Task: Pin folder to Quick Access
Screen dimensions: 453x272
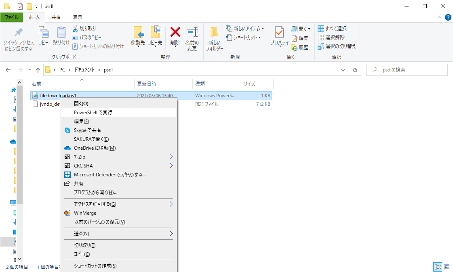Action: [19, 39]
